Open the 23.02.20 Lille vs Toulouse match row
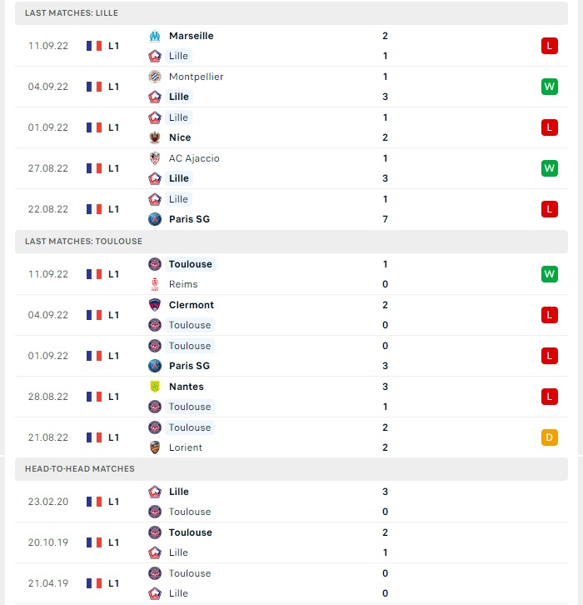The width and height of the screenshot is (583, 605). click(291, 502)
